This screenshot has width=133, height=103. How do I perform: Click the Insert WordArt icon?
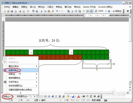pyautogui.click(x=52, y=96)
